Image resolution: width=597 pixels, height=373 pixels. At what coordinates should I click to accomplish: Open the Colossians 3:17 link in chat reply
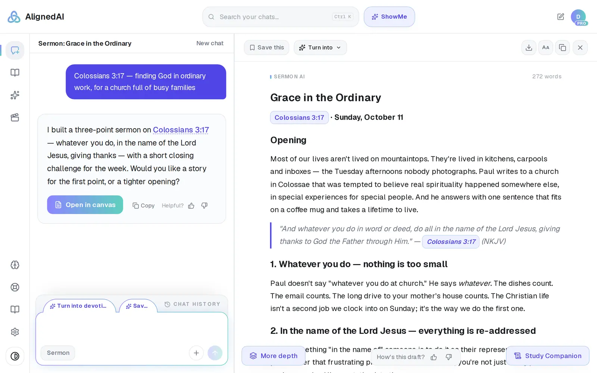click(181, 130)
